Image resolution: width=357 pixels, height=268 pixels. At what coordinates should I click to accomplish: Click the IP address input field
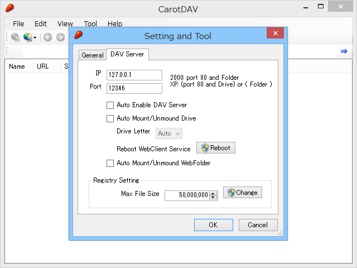pyautogui.click(x=134, y=75)
